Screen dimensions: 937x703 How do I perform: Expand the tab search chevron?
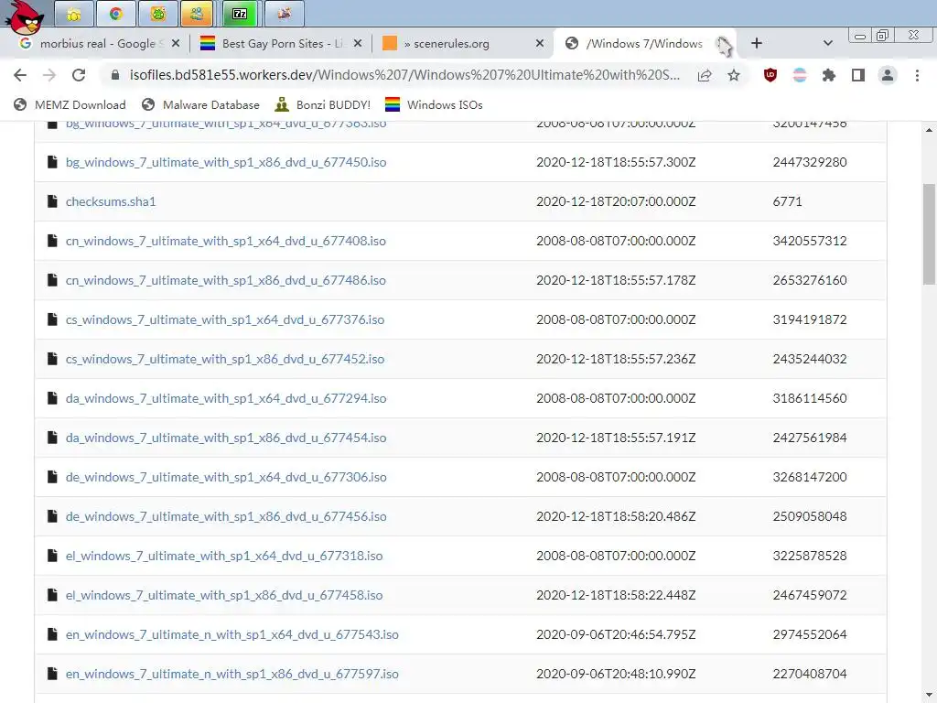point(827,43)
